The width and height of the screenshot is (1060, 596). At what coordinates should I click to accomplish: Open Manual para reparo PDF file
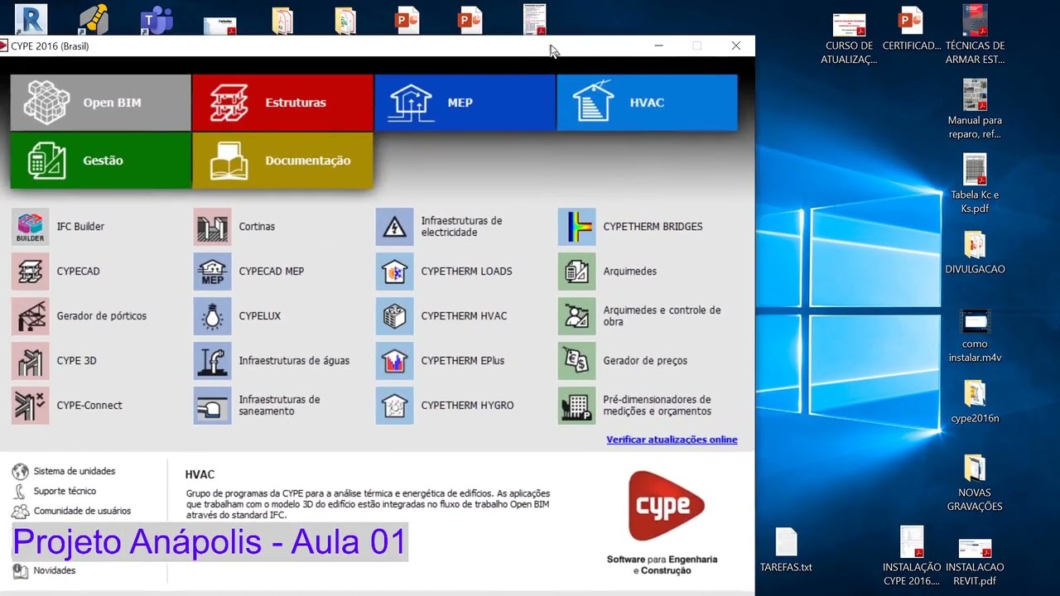975,109
